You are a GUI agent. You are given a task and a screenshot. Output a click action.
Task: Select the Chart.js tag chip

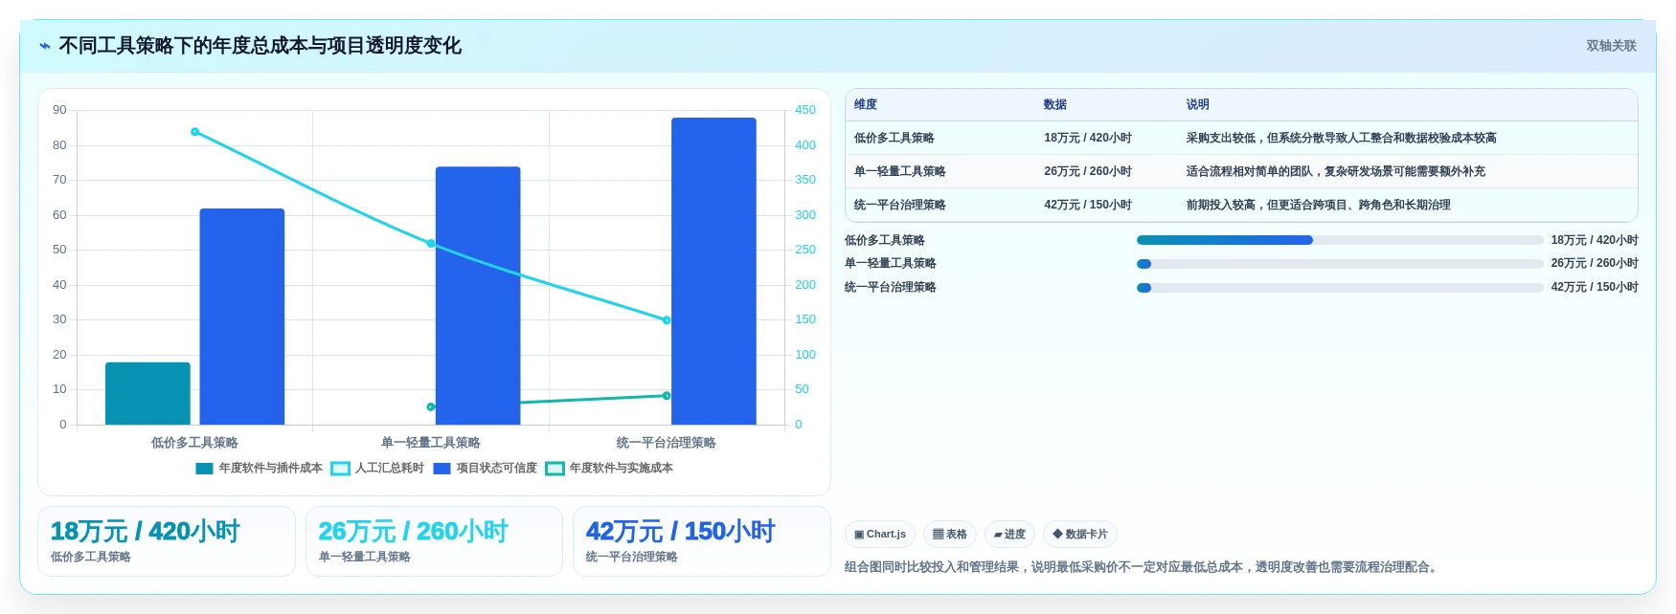(880, 535)
